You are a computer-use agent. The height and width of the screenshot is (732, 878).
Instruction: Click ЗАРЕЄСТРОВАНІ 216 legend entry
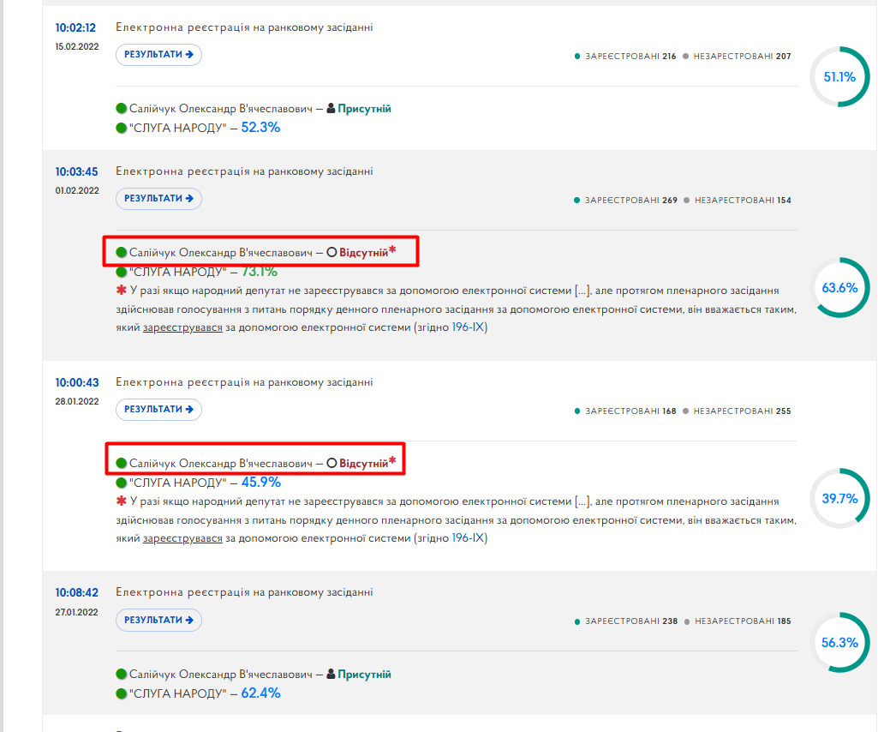pos(625,56)
